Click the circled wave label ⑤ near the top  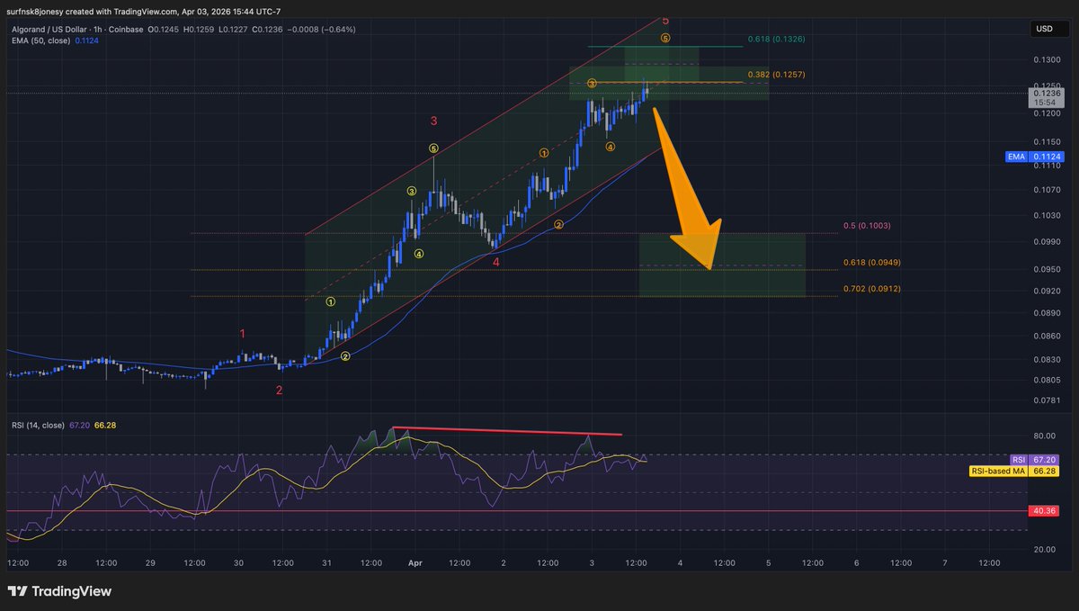coord(665,38)
